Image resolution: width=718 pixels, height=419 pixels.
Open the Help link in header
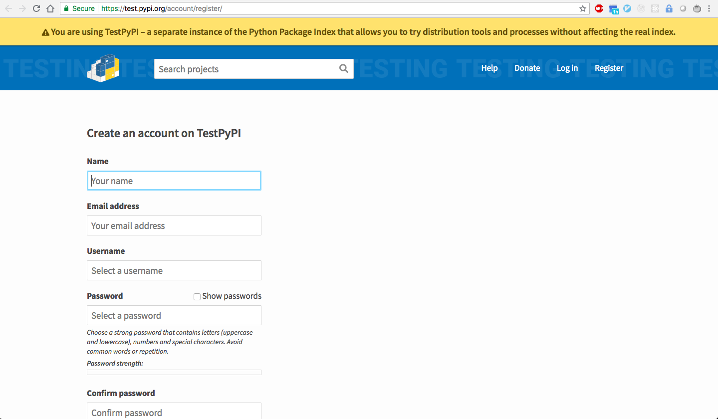489,68
